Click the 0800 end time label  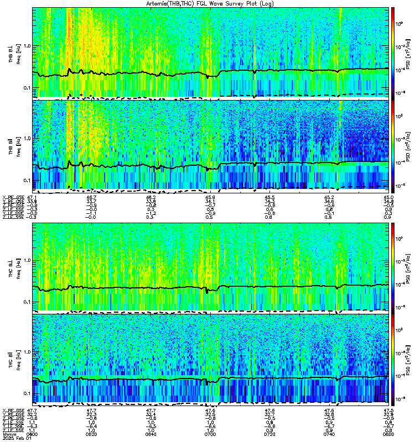(388, 434)
